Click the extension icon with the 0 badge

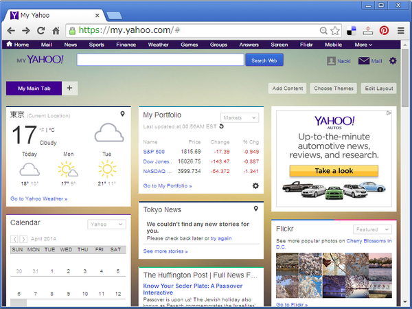click(x=368, y=31)
